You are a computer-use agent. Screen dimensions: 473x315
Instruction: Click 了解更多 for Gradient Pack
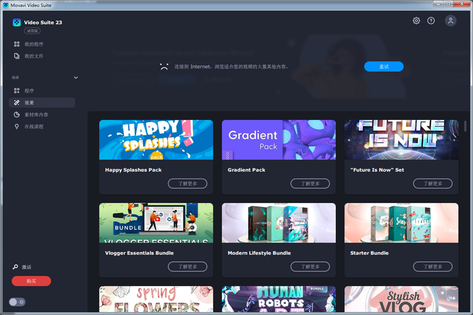310,184
